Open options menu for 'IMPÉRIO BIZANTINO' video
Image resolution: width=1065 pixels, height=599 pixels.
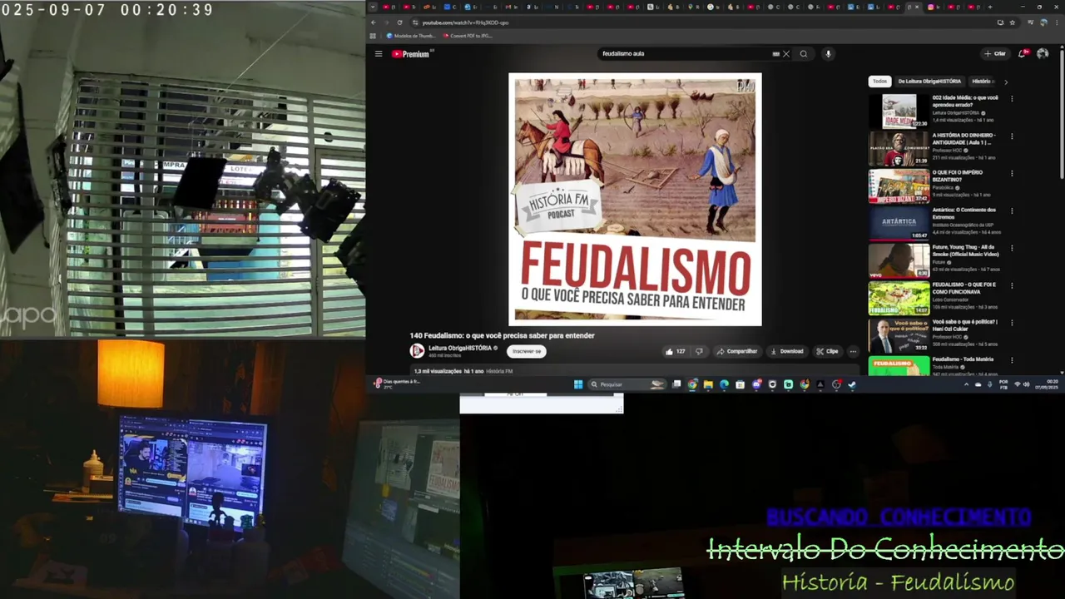click(x=1012, y=173)
